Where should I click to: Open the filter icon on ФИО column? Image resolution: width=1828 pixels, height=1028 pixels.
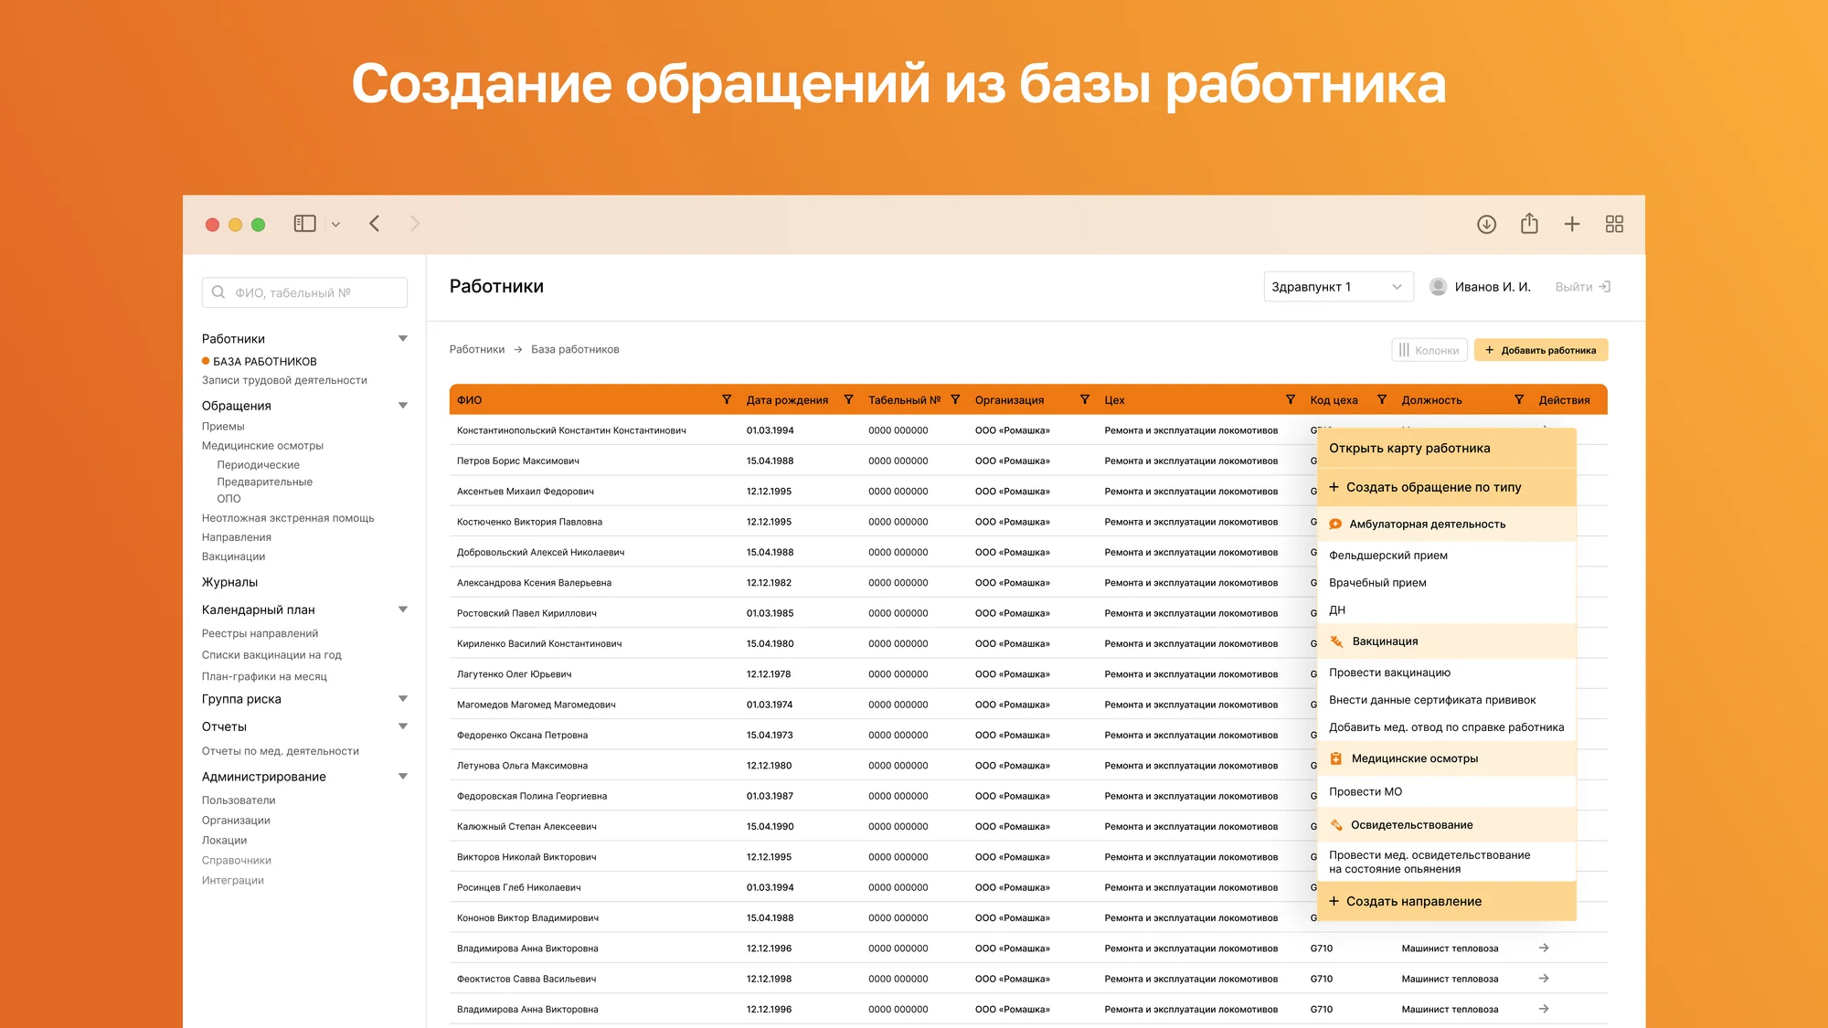point(727,399)
